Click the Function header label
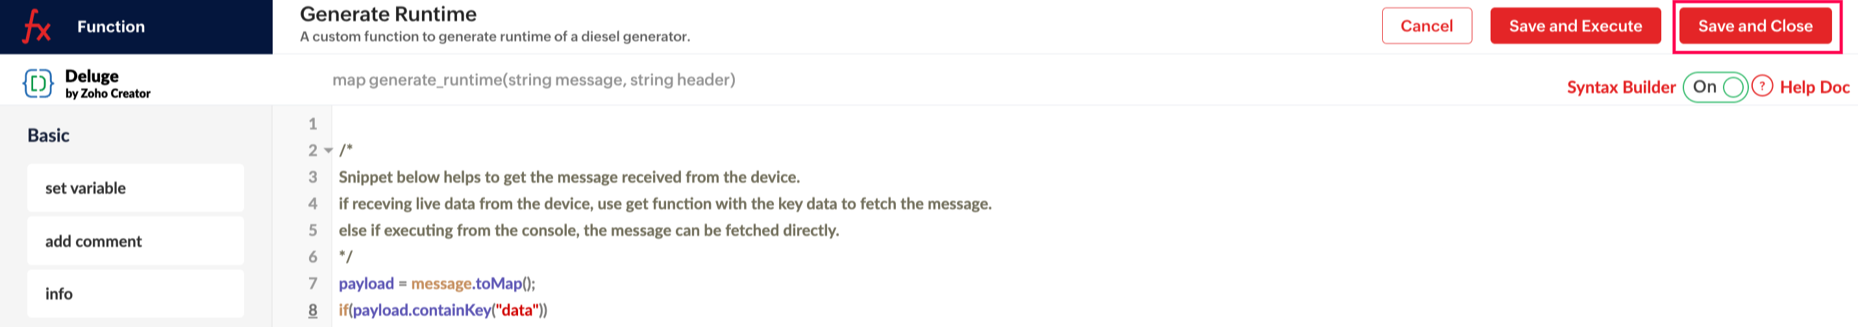Screen dimensions: 1858x327 111,27
